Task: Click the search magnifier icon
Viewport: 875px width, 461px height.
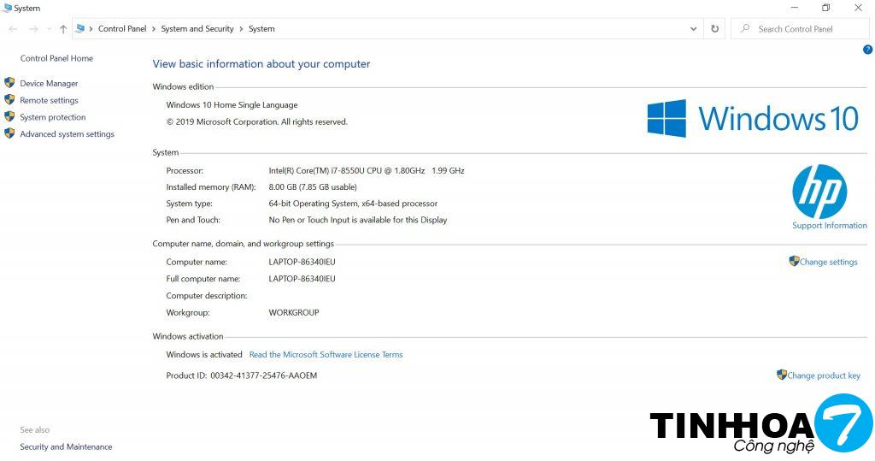Action: [745, 29]
